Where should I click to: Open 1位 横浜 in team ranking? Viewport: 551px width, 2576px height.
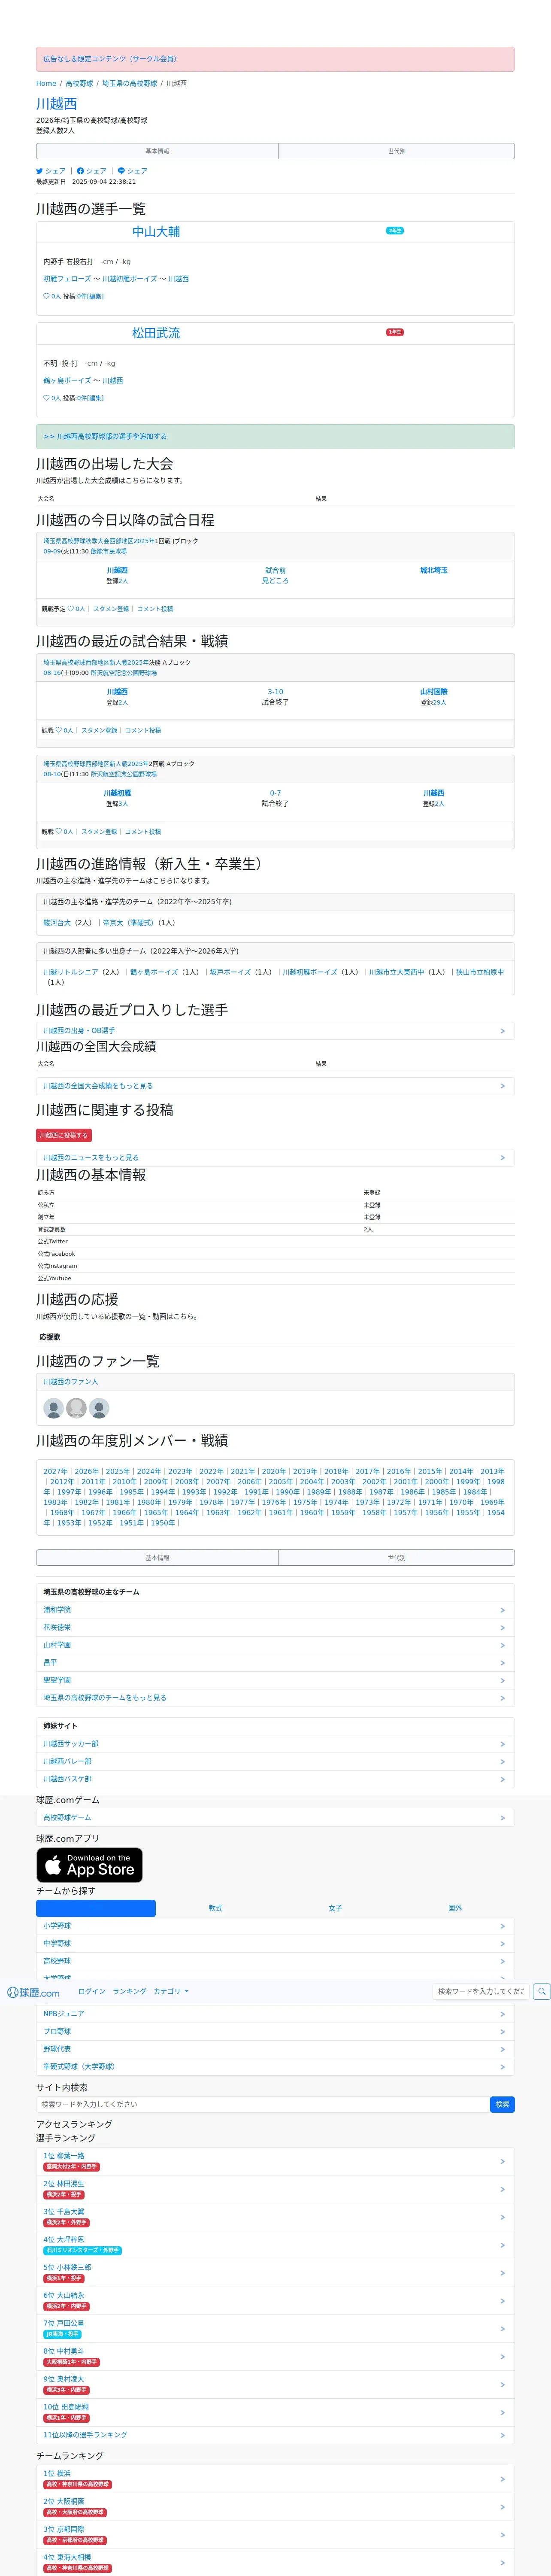[275, 2479]
